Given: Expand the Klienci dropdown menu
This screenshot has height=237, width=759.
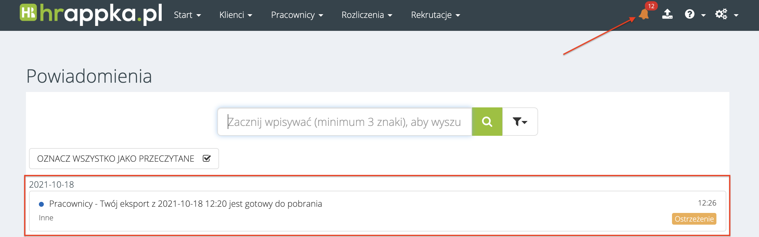Looking at the screenshot, I should 236,15.
